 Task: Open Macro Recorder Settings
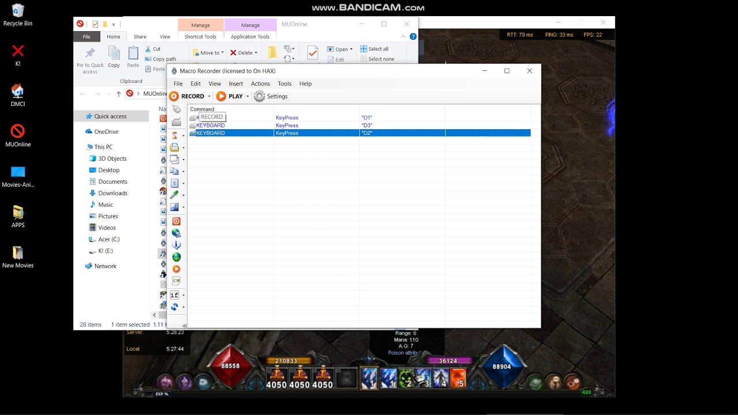pos(271,96)
